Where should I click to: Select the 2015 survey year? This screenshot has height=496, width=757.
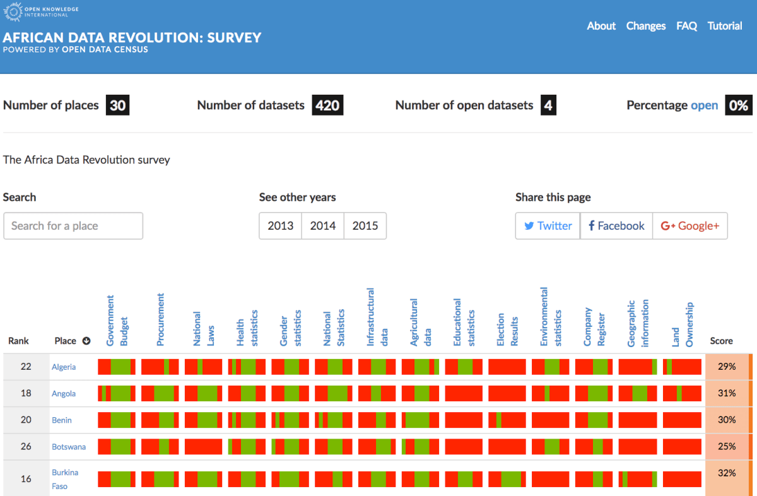[x=365, y=226]
